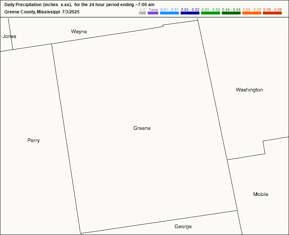The height and width of the screenshot is (235, 289).
Task: Pick the dark green 0.04 legend swatch
Action: click(x=231, y=13)
